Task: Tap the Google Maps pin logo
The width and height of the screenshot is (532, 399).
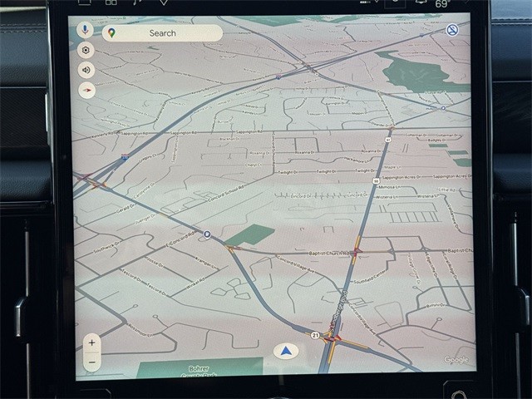Action: pyautogui.click(x=111, y=33)
